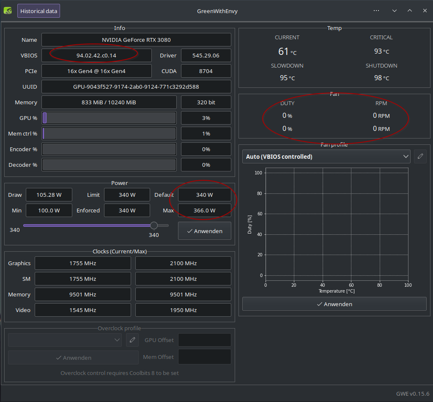433x402 pixels.
Task: Click the current temperature 61 °C
Action: [287, 52]
